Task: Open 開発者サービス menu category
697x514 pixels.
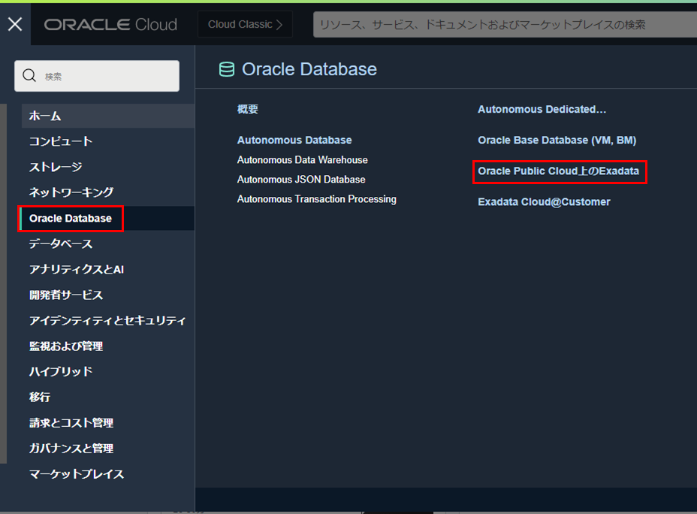Action: click(x=66, y=295)
